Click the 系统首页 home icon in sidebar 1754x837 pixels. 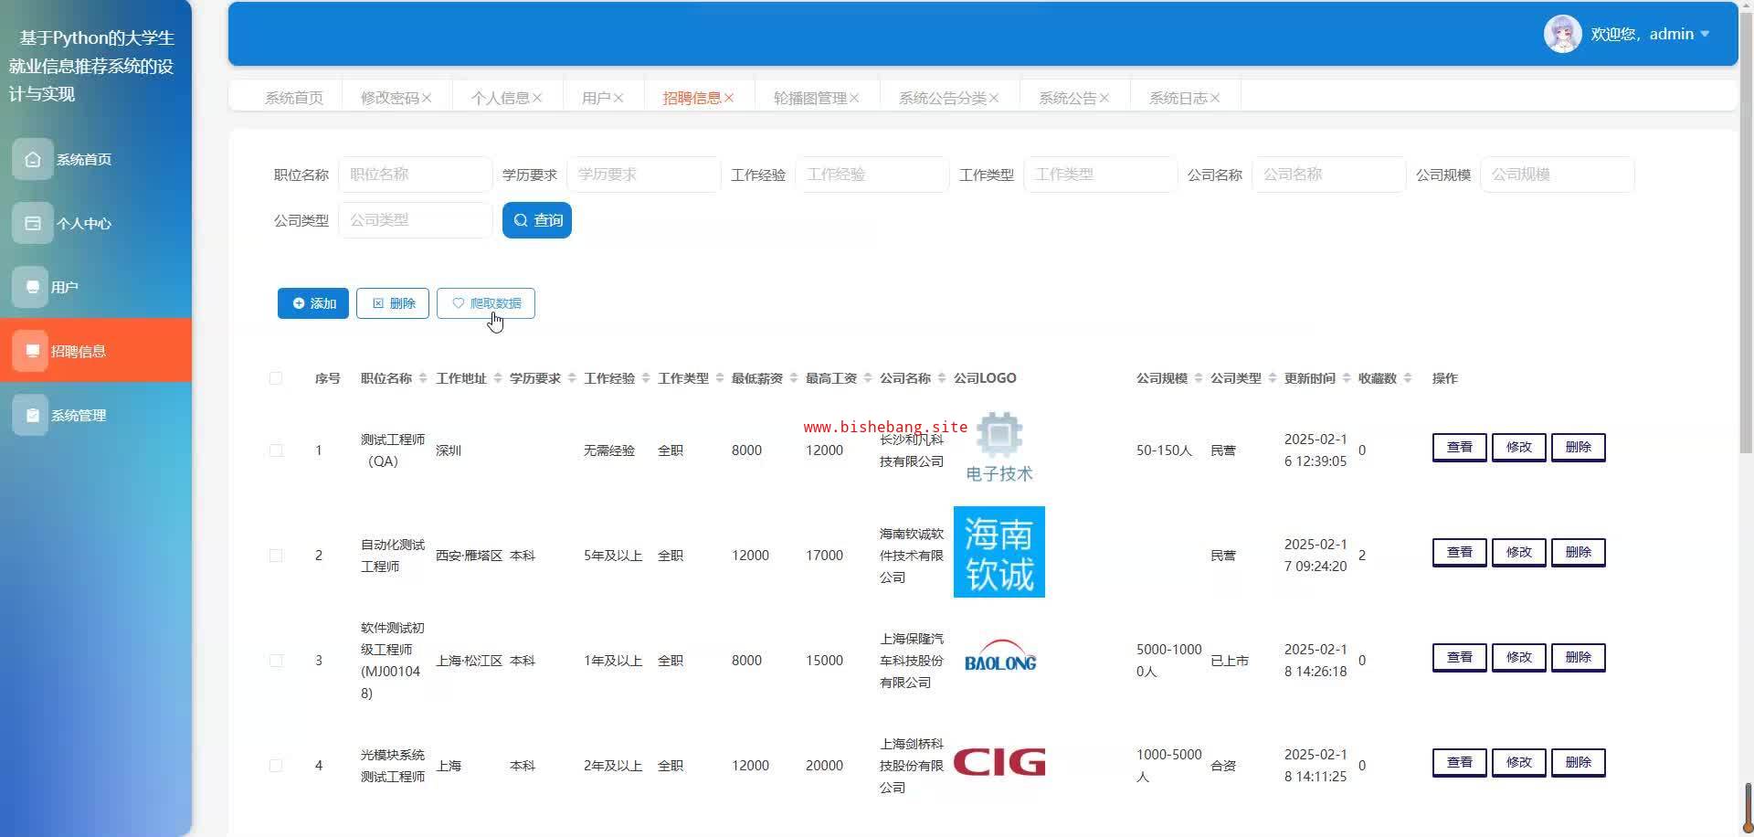(x=33, y=159)
